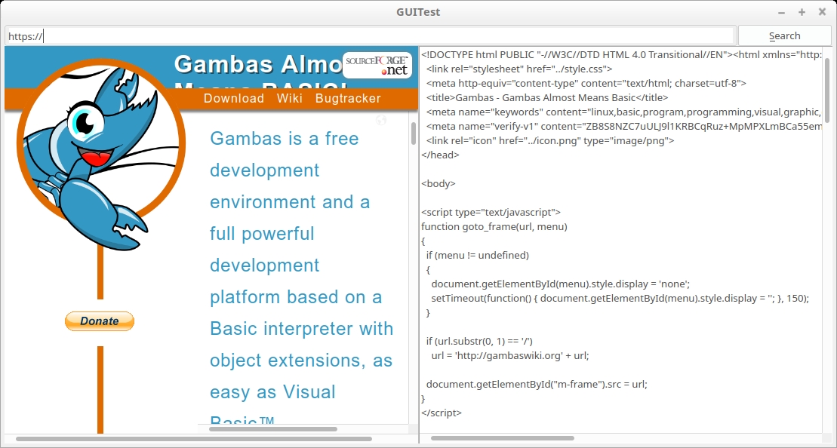Click the style.display = 'none' source line
The width and height of the screenshot is (837, 448).
coord(561,284)
